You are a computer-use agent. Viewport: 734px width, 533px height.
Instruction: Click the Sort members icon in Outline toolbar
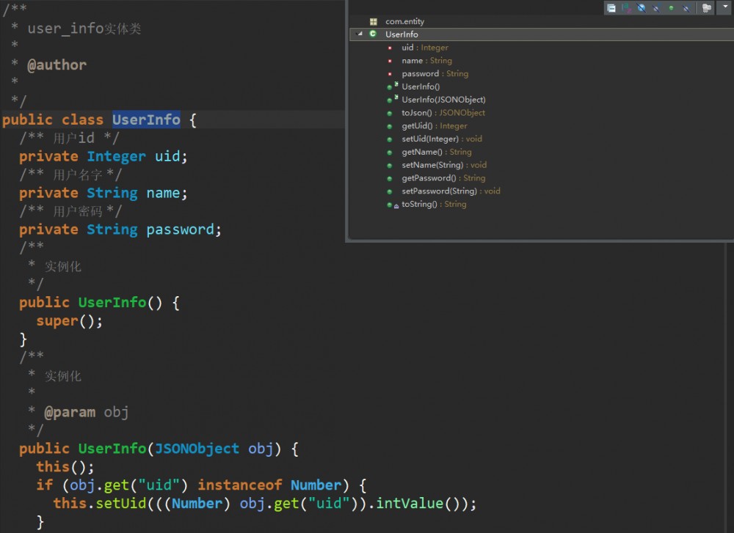pyautogui.click(x=625, y=7)
